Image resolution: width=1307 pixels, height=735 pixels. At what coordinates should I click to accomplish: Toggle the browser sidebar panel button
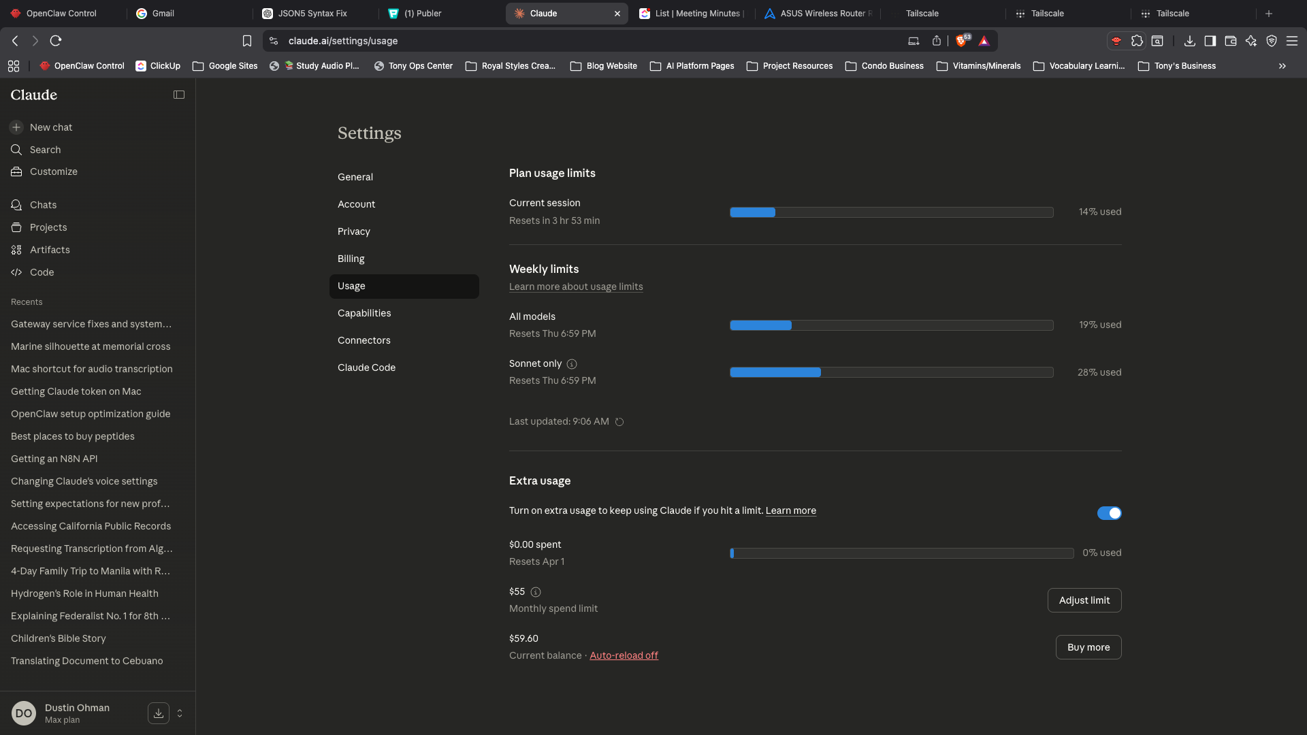pos(1210,41)
